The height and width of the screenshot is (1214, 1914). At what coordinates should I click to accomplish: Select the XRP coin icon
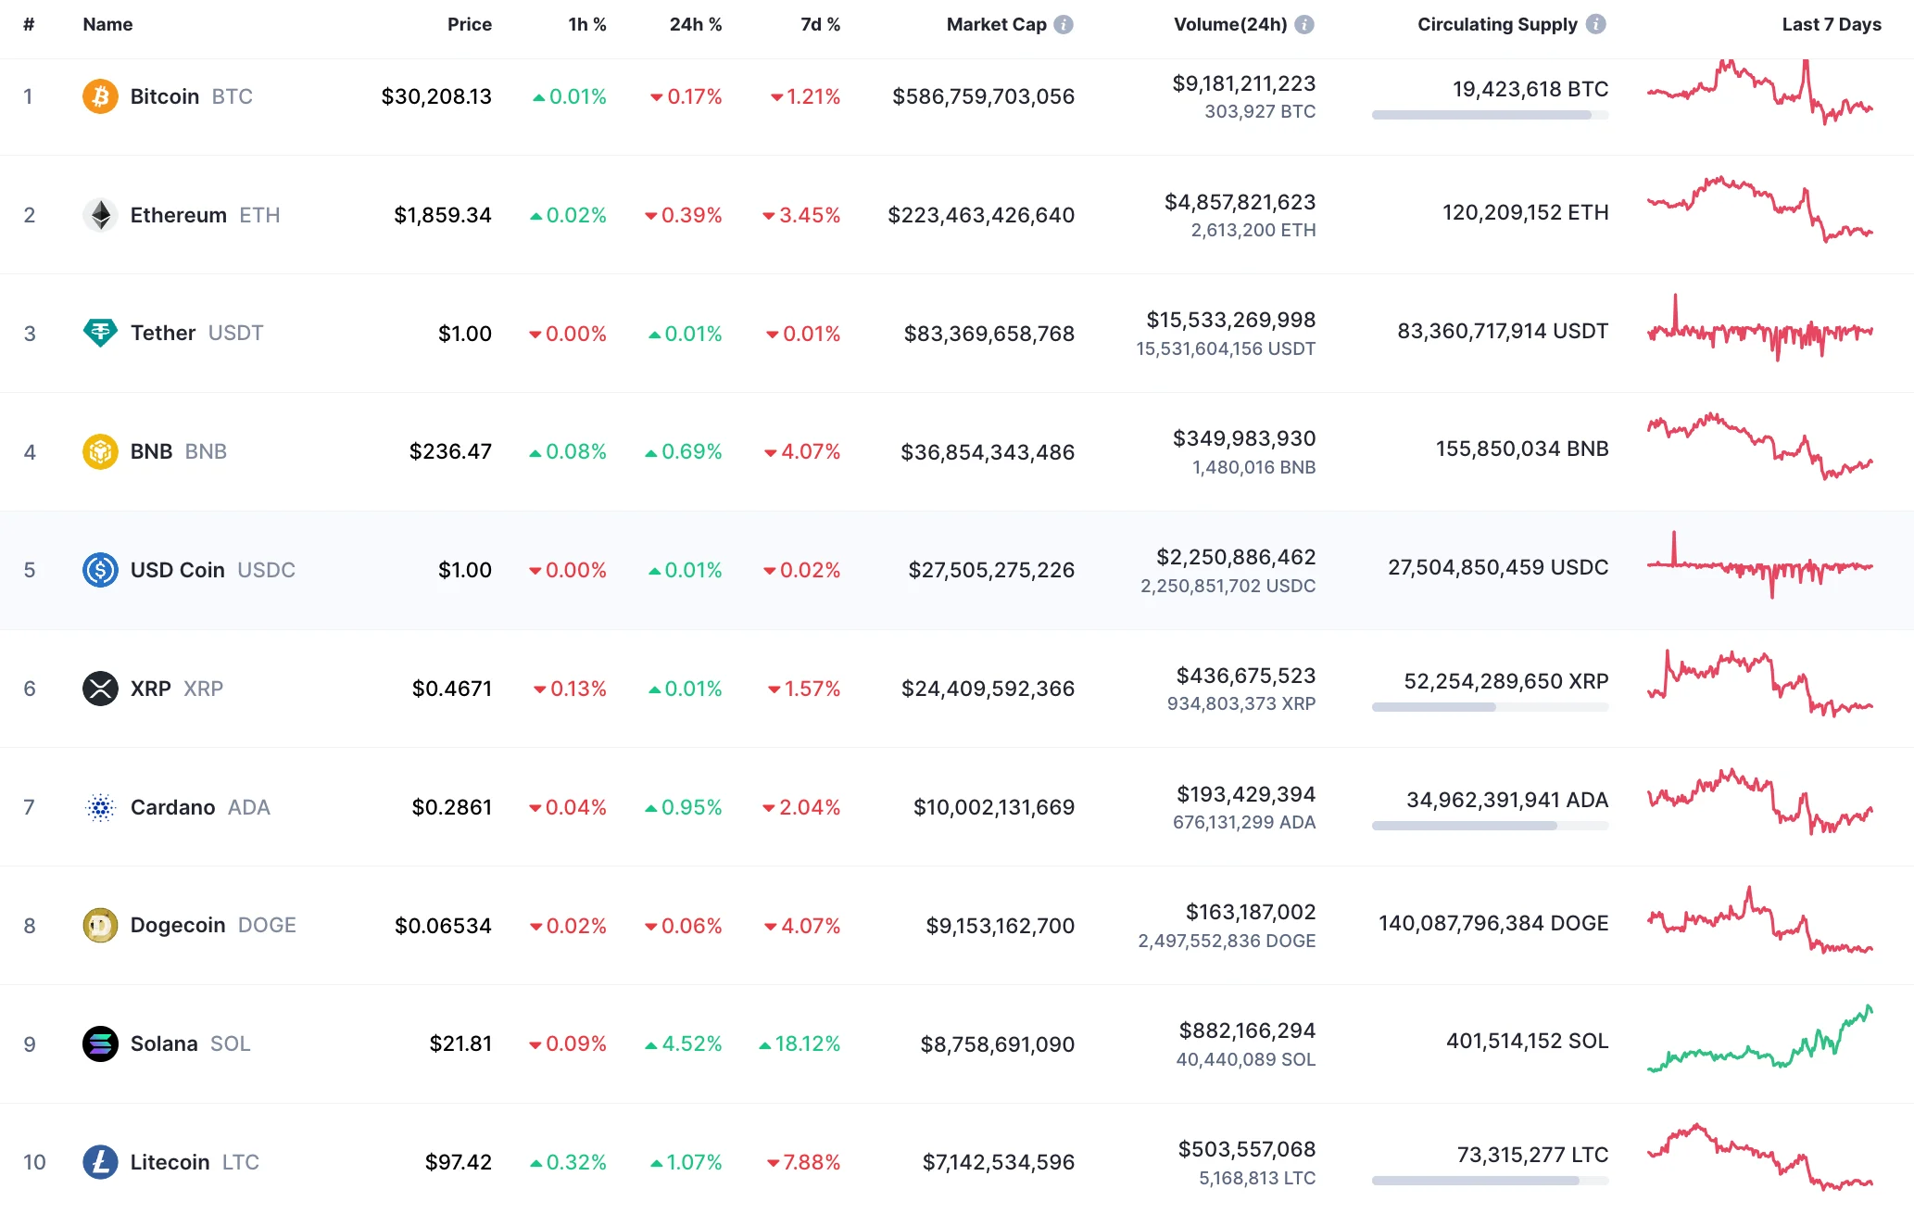(101, 688)
